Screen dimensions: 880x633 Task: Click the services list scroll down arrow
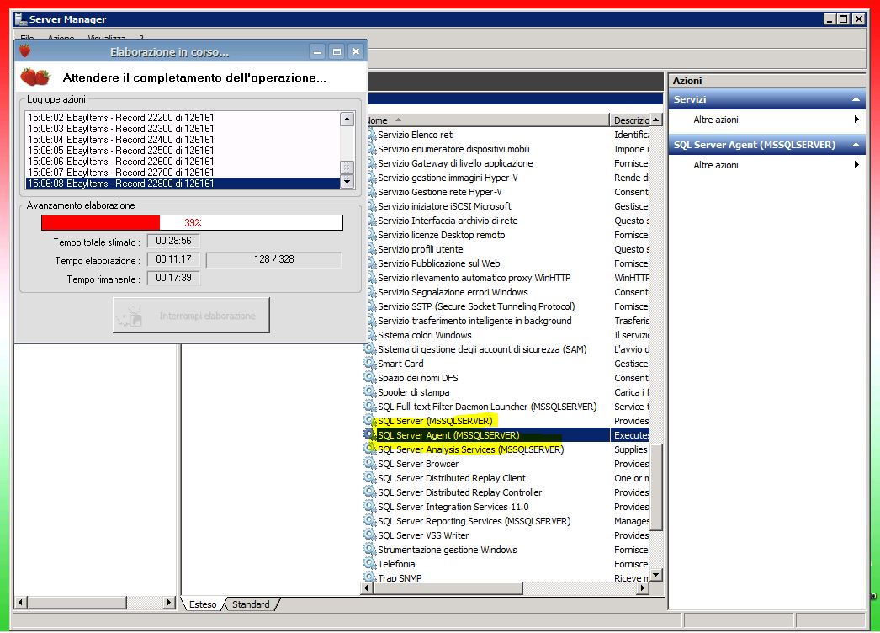point(656,575)
